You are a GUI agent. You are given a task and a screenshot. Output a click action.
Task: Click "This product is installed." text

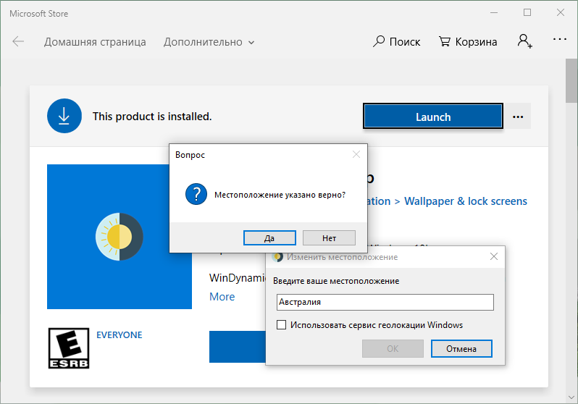pos(152,117)
